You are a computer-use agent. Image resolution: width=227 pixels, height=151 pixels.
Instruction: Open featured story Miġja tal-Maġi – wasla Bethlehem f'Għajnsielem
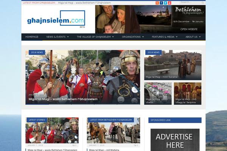63,99
